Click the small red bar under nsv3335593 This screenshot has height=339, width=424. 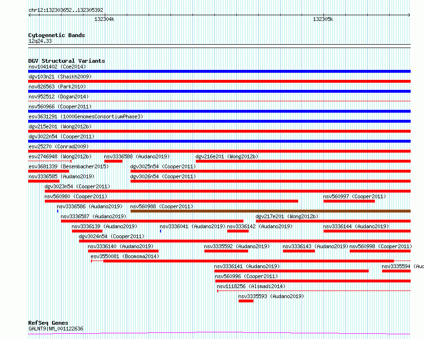[246, 301]
